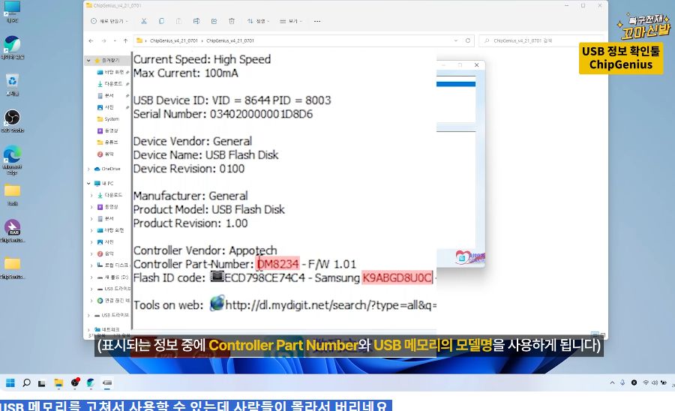Open the 'Tools on web' mydigit.net link
This screenshot has width=675, height=411.
click(331, 305)
